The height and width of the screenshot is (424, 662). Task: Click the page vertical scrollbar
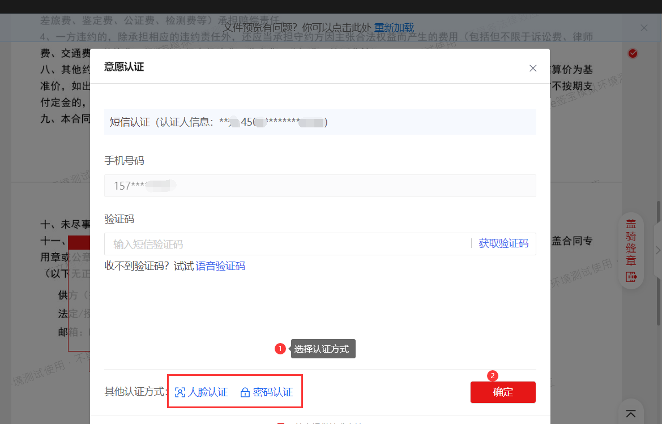click(x=659, y=263)
